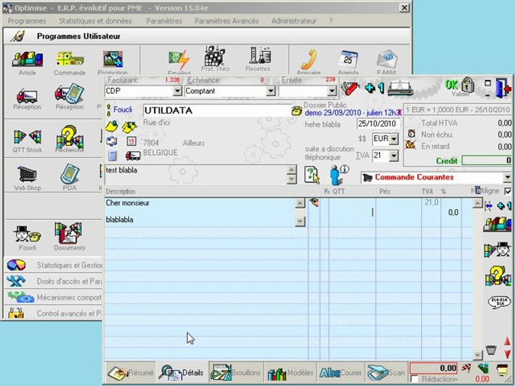Click the test blabla note field
This screenshot has width=515, height=386.
point(195,175)
